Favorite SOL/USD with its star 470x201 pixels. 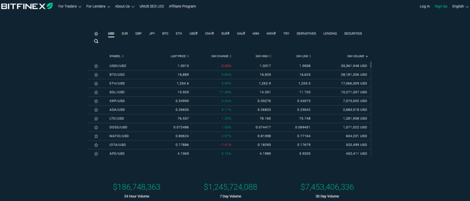96,92
